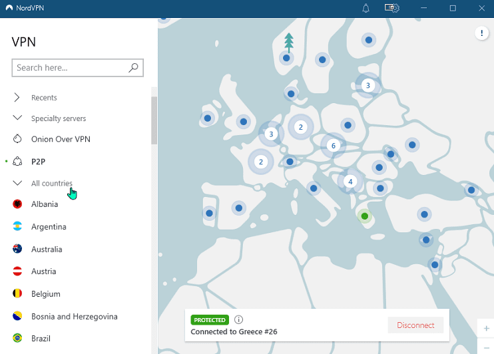This screenshot has height=354, width=494.
Task: Click the PROTECTED status badge
Action: pyautogui.click(x=210, y=320)
